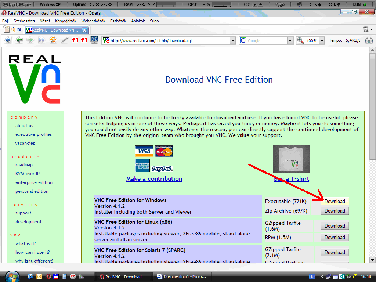Viewport: 376px width, 282px height.
Task: Open the about us sidebar link
Action: pos(24,126)
